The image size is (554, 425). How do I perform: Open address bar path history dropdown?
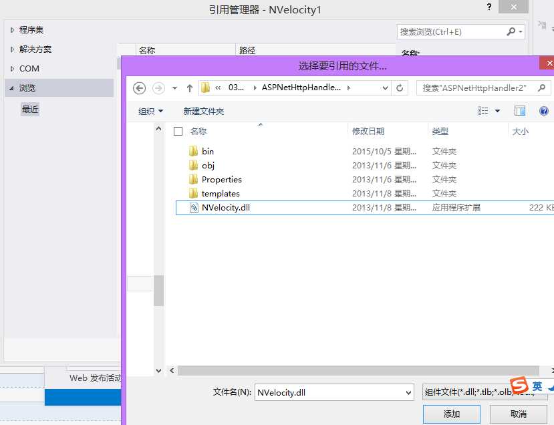[385, 88]
